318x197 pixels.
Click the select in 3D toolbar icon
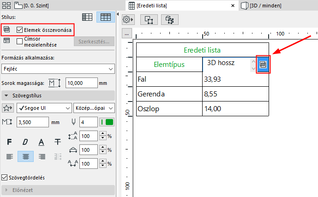[x=170, y=20]
